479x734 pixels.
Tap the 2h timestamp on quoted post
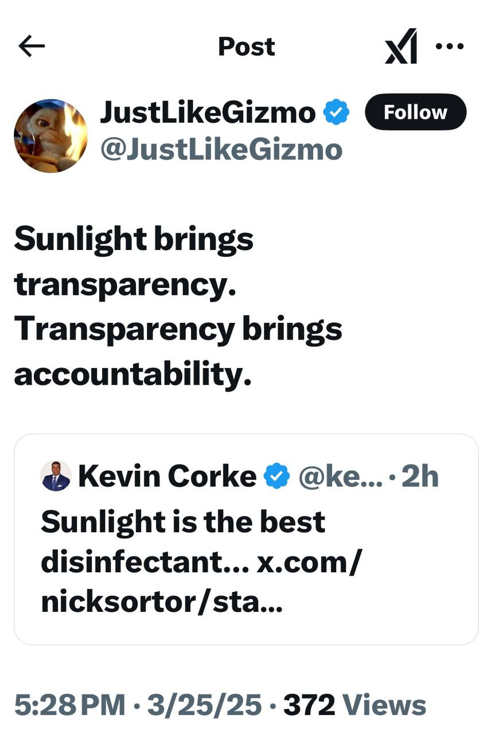pyautogui.click(x=420, y=477)
